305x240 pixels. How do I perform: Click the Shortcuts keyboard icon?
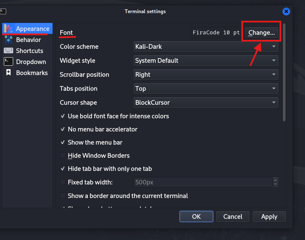8,51
